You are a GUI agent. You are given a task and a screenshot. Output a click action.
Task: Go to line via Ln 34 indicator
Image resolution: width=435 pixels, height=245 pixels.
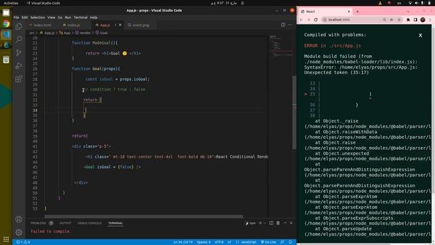[x=183, y=242]
